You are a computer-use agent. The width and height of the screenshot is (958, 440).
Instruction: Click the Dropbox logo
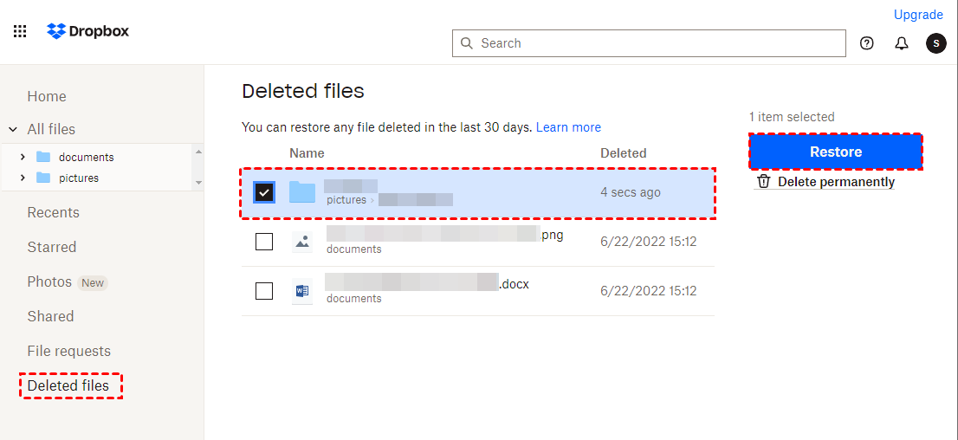pyautogui.click(x=88, y=31)
